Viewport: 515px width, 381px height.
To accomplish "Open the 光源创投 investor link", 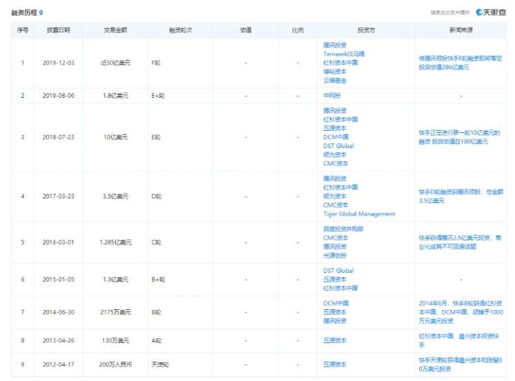I will (x=334, y=256).
